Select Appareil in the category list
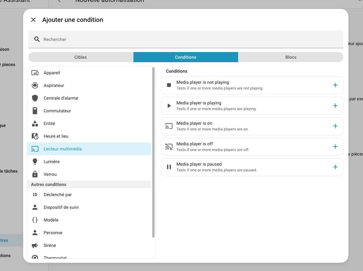The image size is (363, 271). (52, 73)
